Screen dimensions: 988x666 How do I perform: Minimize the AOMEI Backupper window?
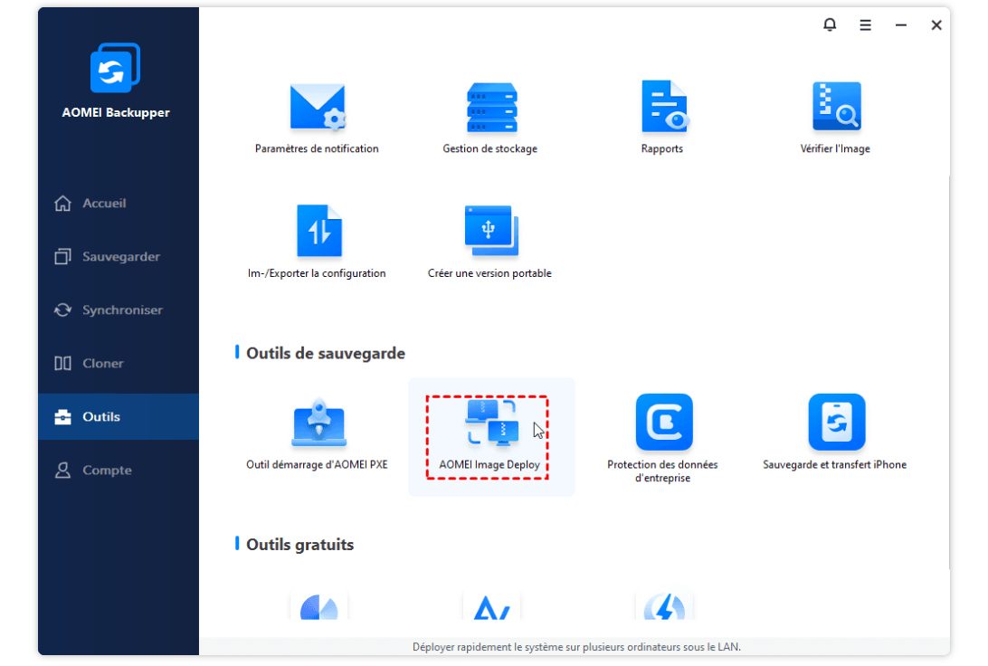[x=901, y=25]
